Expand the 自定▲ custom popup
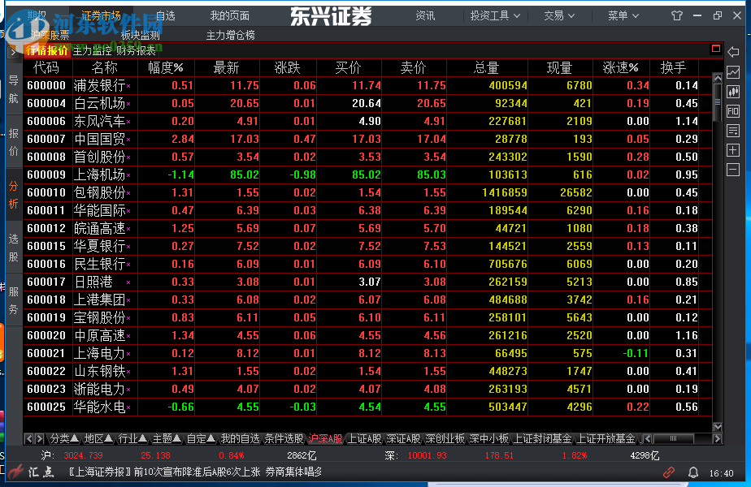This screenshot has height=487, width=751. point(200,438)
